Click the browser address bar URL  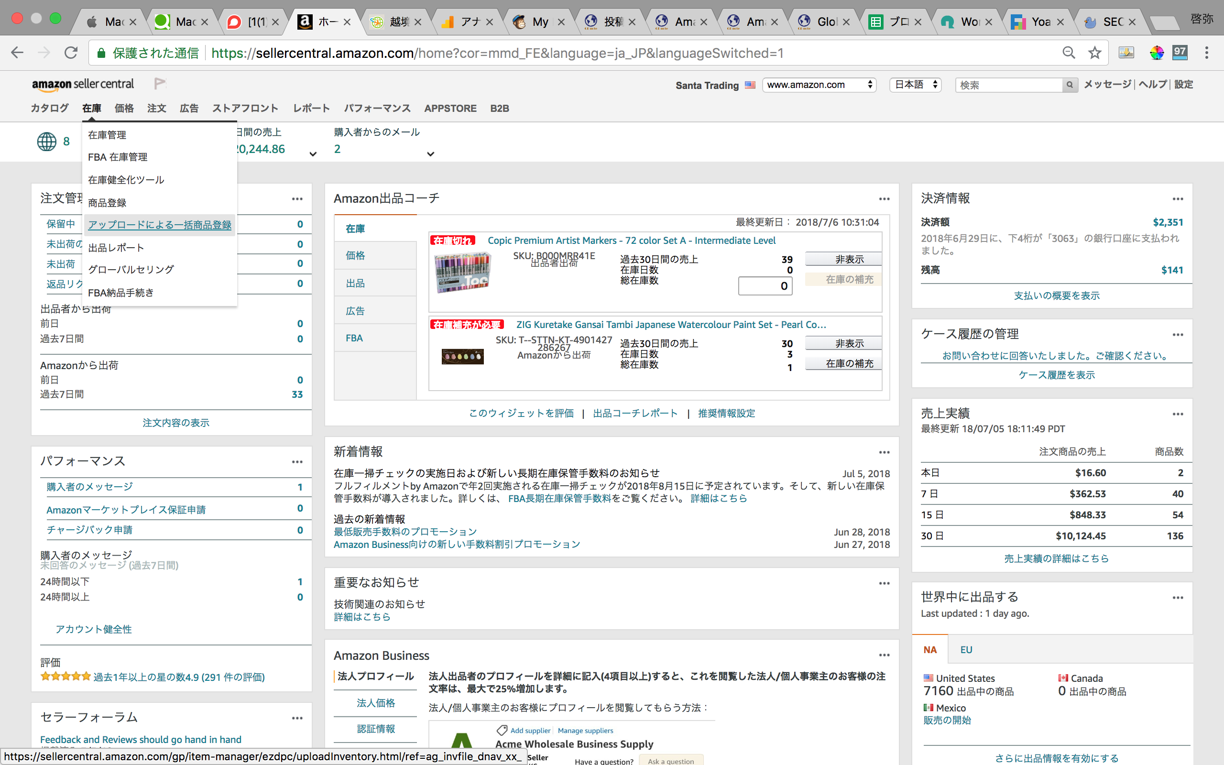[x=497, y=53]
